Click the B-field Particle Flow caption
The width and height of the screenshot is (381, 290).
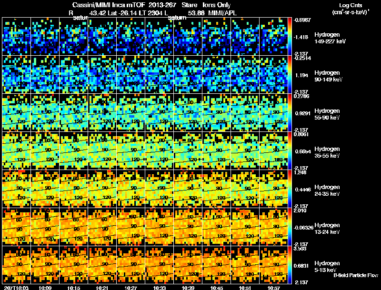[356, 275]
